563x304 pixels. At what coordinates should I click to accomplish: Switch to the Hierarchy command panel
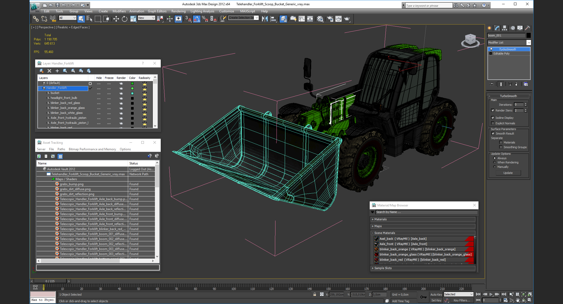pyautogui.click(x=504, y=28)
